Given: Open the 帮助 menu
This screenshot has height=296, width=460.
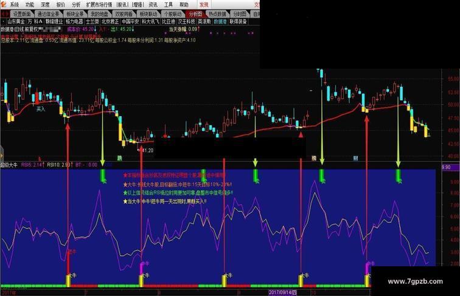Looking at the screenshot, I should click(184, 4).
